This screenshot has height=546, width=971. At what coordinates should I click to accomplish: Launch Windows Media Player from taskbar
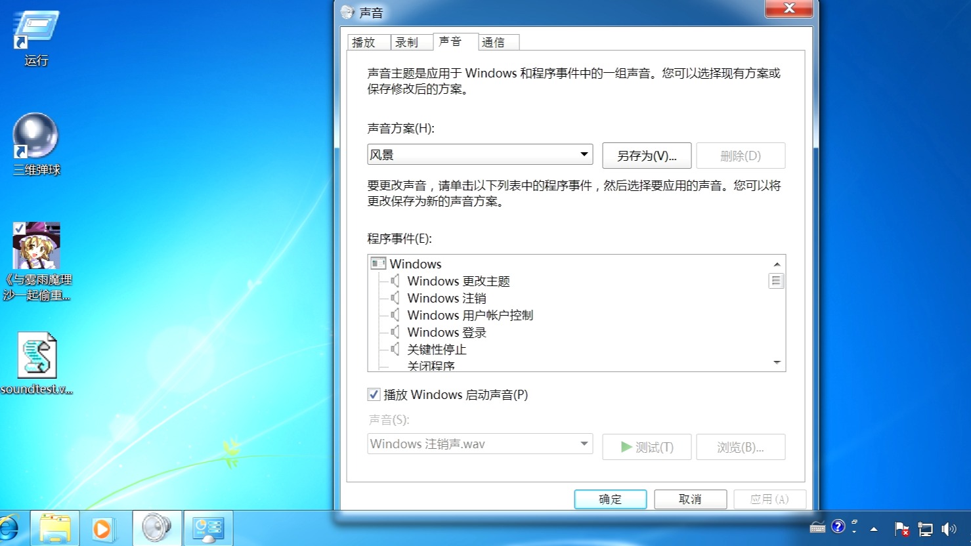pos(103,528)
